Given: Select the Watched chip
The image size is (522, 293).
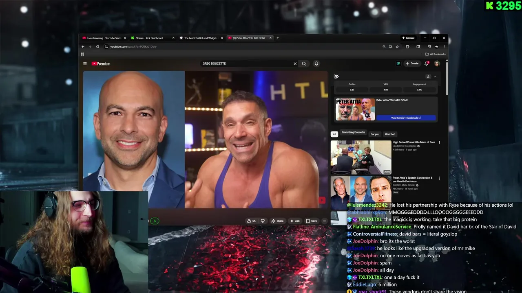Looking at the screenshot, I should point(390,134).
